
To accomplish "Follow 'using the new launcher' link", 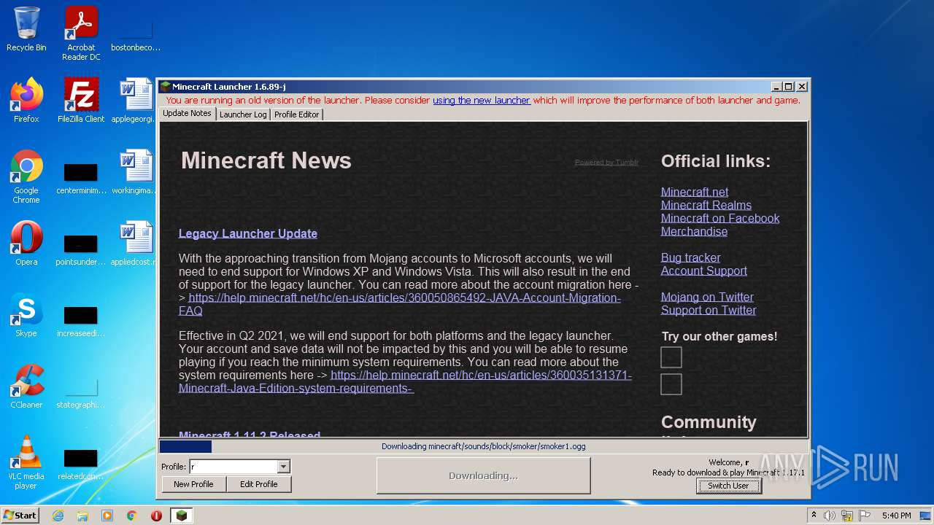I will [x=482, y=101].
